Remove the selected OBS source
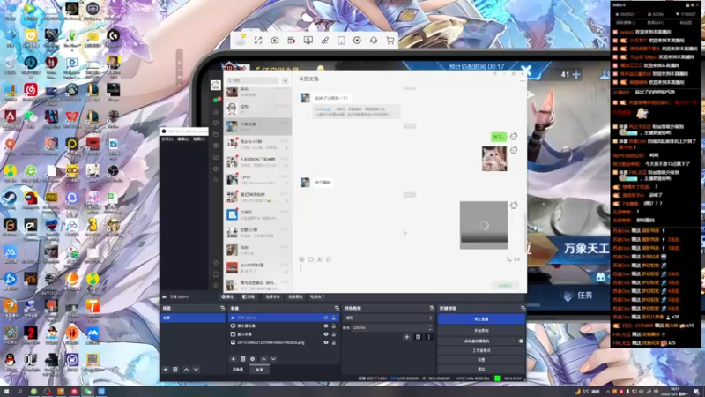Screen dimensions: 705x397 pyautogui.click(x=243, y=359)
